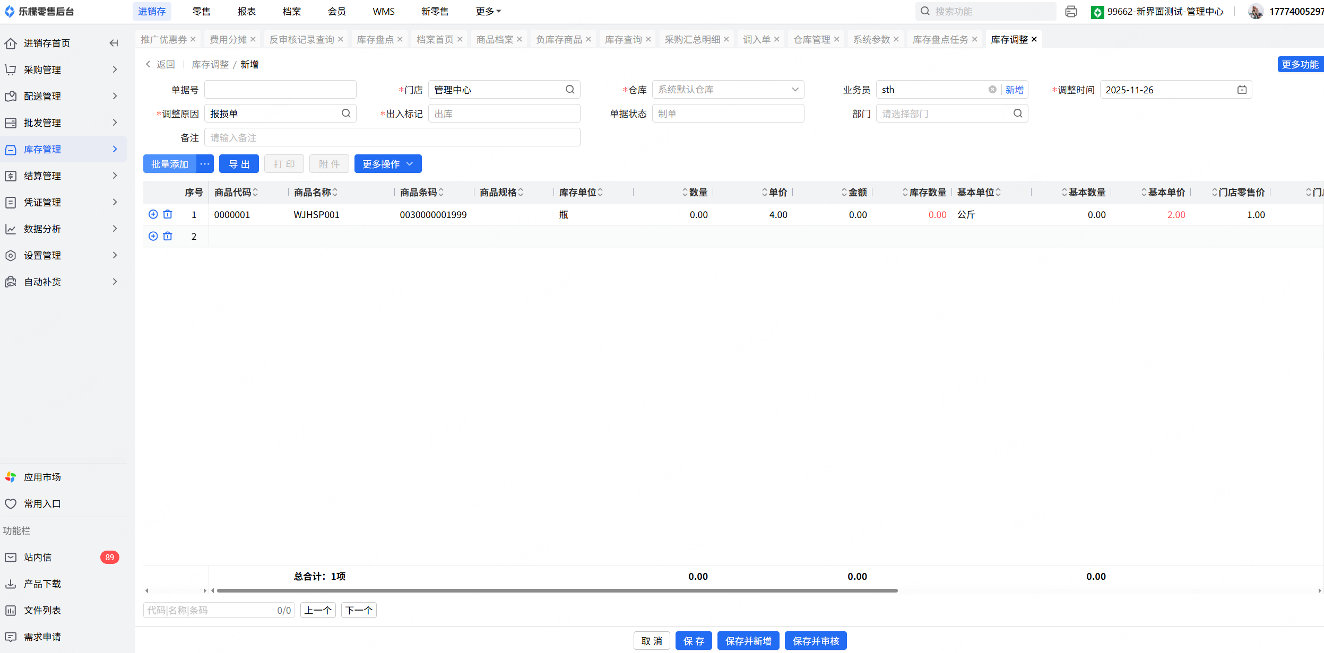Click the printer icon in top bar
The width and height of the screenshot is (1324, 653).
coord(1071,11)
